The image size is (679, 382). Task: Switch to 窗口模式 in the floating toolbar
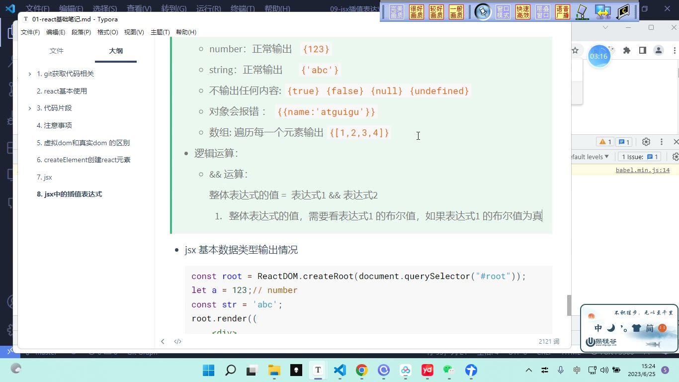(503, 12)
